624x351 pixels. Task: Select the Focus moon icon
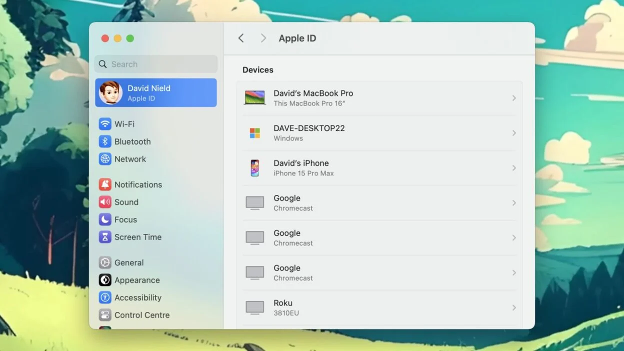(105, 219)
